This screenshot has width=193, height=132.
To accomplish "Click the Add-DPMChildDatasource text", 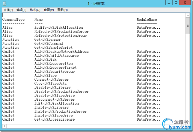I will tap(57, 56).
